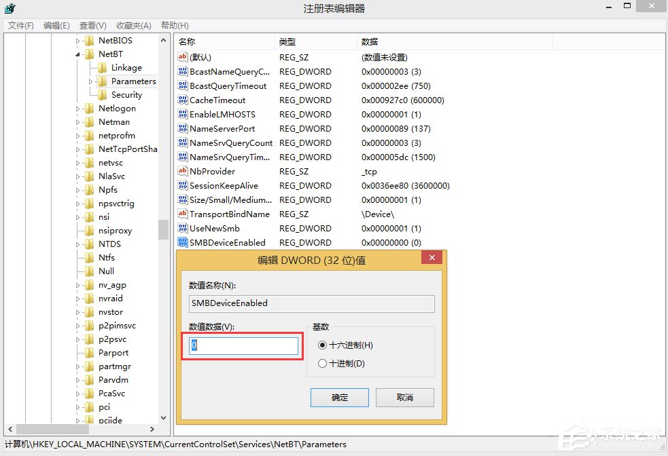The height and width of the screenshot is (456, 668).
Task: Select the TransportBindName REG_SZ icon
Action: pos(182,214)
